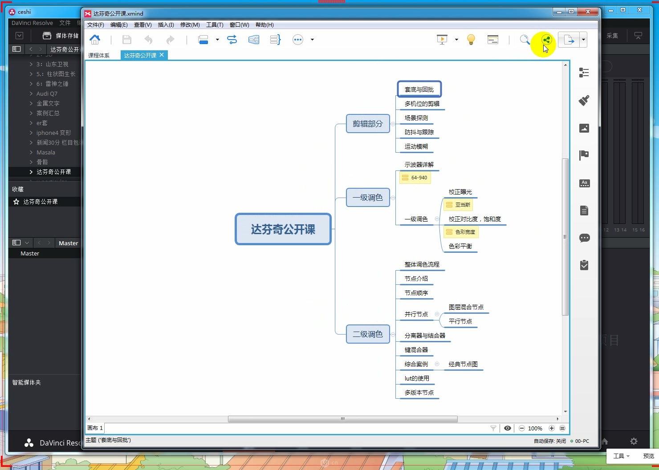Screen dimensions: 659x470
Task: Open the Task info clipboard panel
Action: (584, 265)
